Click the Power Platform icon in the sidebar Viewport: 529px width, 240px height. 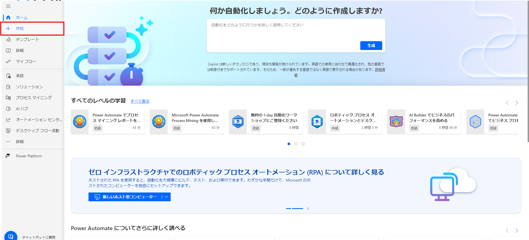pos(8,156)
